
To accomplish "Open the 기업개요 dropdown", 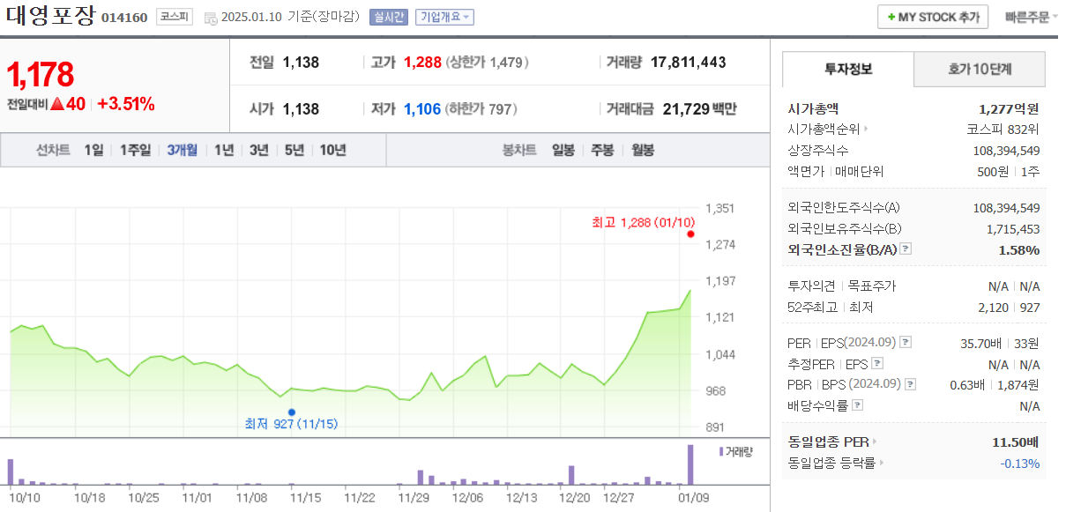I will pyautogui.click(x=444, y=18).
